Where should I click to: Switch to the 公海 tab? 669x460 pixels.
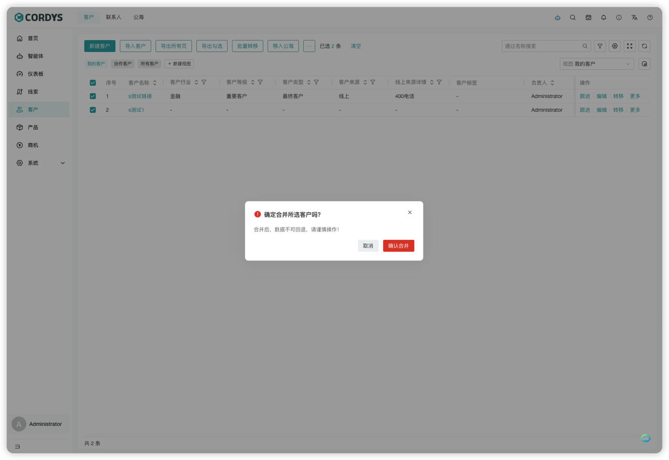pyautogui.click(x=139, y=17)
